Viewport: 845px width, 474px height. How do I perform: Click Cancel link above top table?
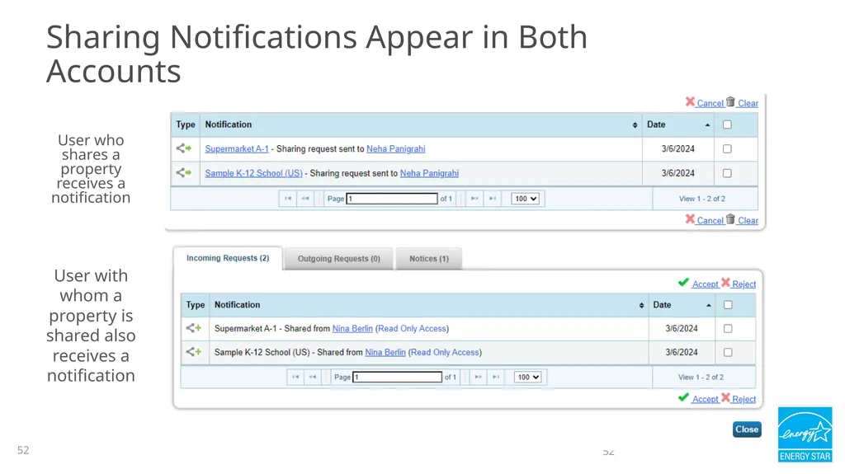click(710, 103)
